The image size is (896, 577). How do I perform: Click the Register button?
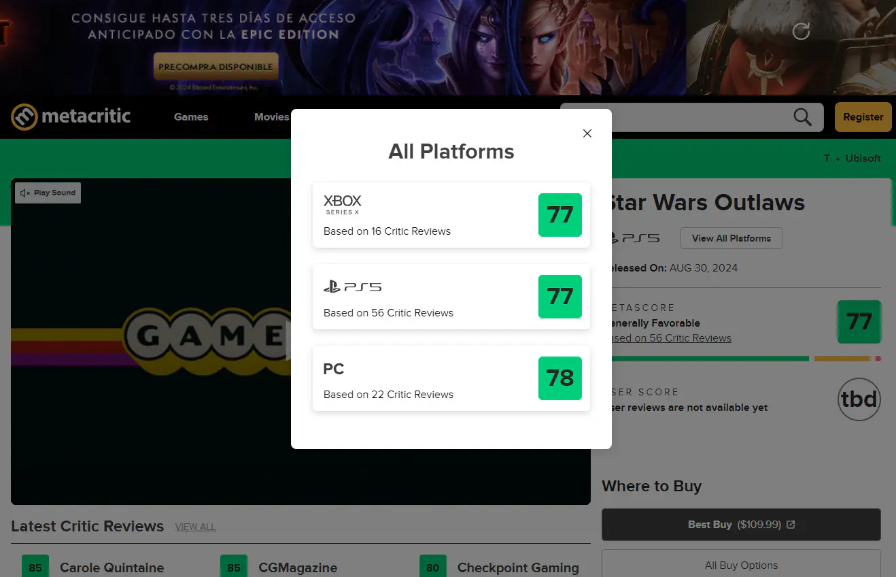point(863,117)
